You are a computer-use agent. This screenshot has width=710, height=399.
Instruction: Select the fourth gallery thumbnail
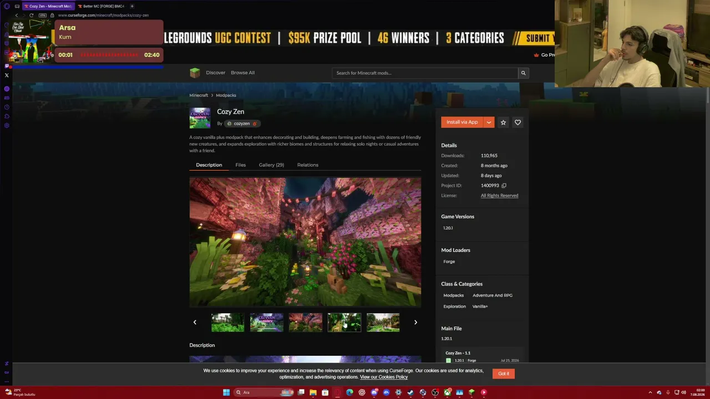coord(344,323)
